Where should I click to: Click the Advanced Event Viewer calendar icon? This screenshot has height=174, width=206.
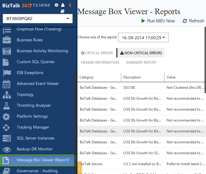pos(6,84)
